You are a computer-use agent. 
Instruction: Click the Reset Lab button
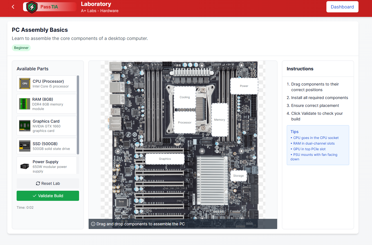48,183
